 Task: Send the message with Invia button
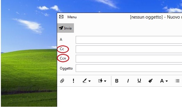(65, 28)
